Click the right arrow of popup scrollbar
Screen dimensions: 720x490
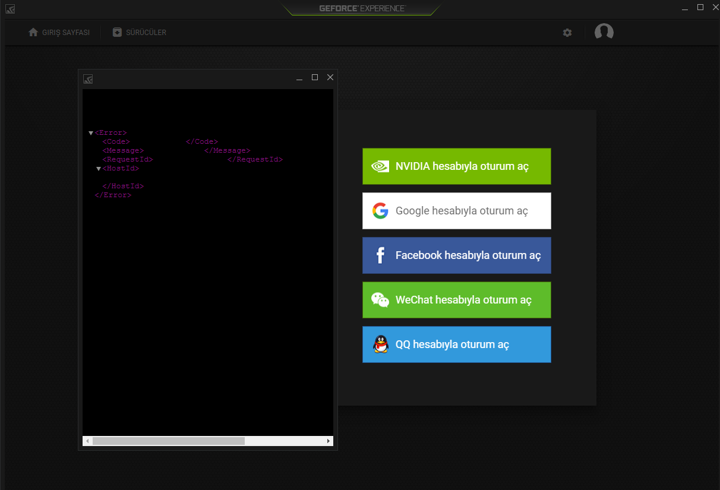[329, 441]
